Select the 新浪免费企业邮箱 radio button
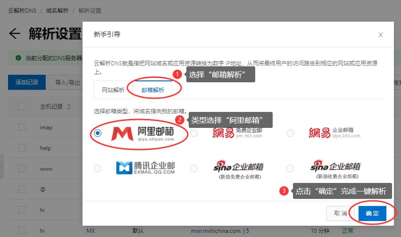 click(x=194, y=168)
